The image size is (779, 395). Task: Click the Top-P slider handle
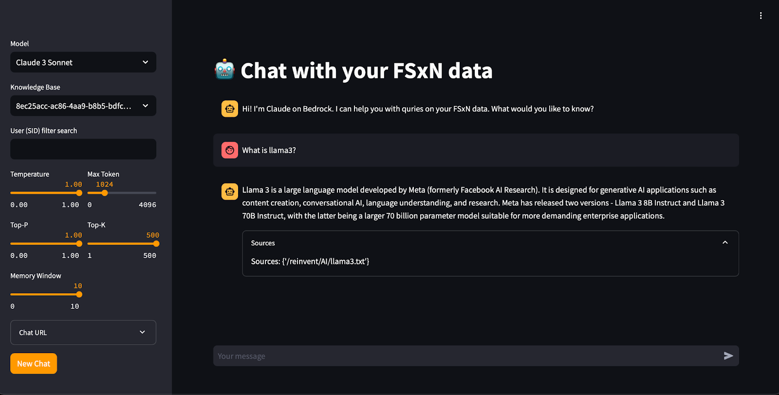point(79,244)
